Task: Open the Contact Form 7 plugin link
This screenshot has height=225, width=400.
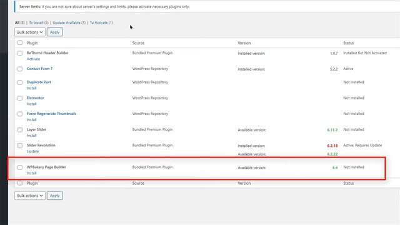Action: pos(39,69)
